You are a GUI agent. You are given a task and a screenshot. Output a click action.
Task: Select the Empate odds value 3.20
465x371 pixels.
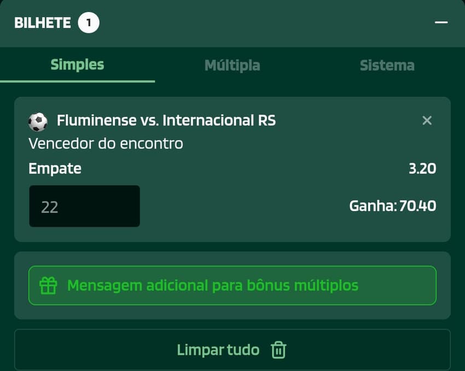[423, 168]
